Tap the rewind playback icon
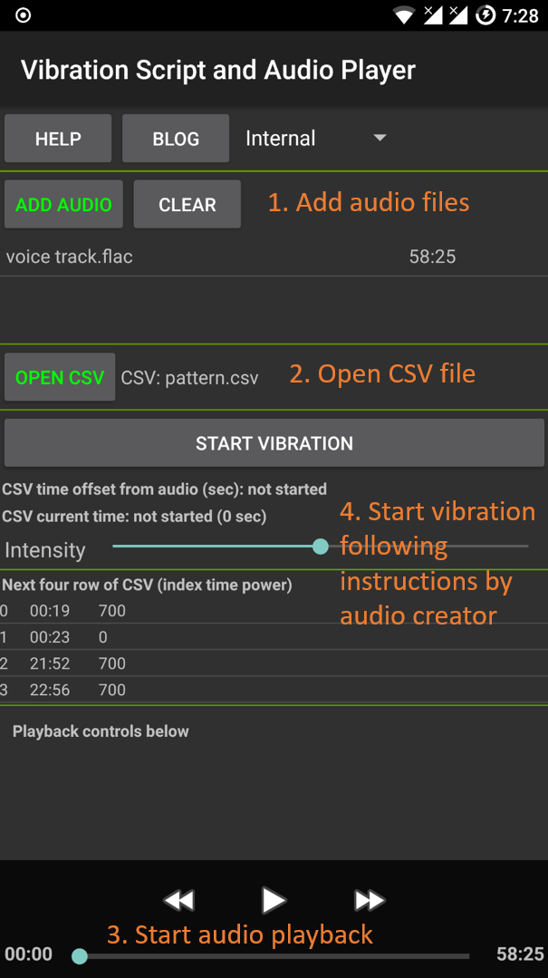This screenshot has width=548, height=978. coord(178,900)
